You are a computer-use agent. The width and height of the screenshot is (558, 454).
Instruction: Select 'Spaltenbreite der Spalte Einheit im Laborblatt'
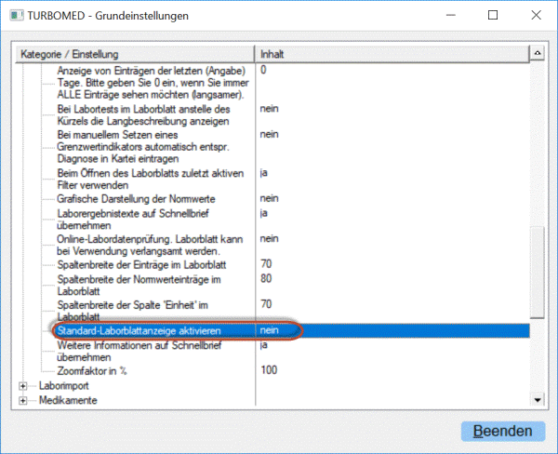133,311
